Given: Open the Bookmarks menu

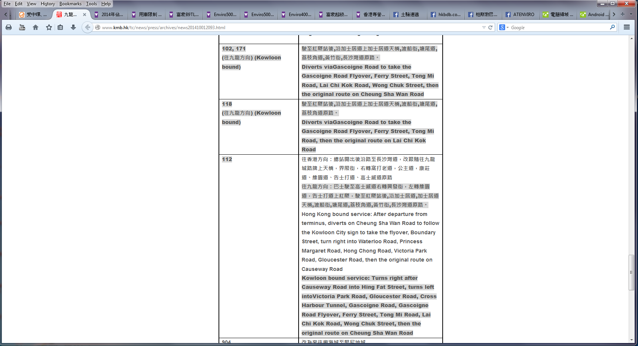Looking at the screenshot, I should click(70, 4).
